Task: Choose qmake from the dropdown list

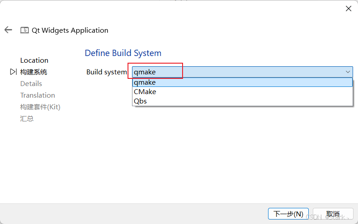Action: [x=243, y=82]
